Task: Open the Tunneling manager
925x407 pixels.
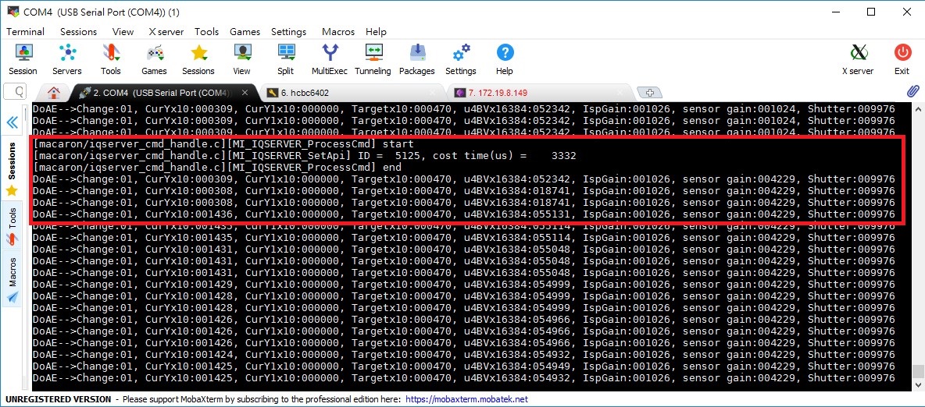Action: [373, 59]
